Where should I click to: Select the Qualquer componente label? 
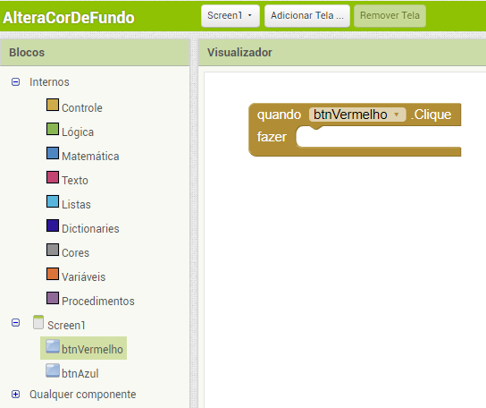[82, 395]
